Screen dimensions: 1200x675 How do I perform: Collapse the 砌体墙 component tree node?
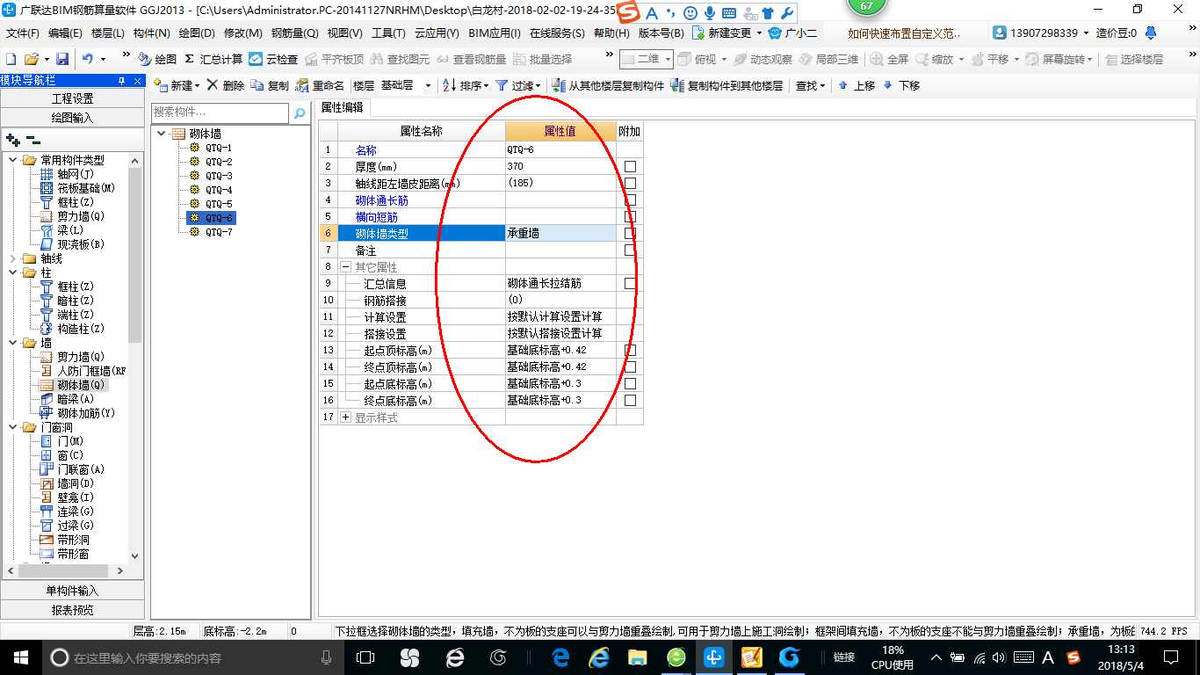coord(162,134)
